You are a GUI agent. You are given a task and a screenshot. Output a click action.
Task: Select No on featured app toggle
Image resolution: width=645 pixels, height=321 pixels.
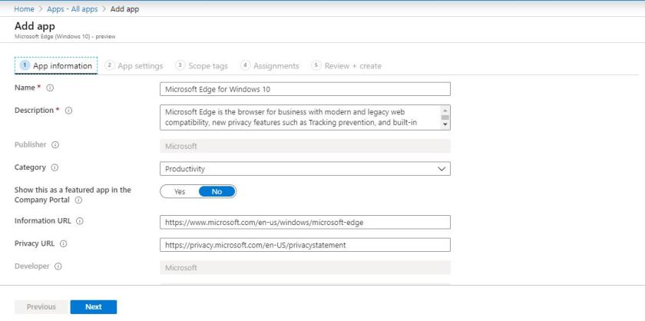coord(217,192)
